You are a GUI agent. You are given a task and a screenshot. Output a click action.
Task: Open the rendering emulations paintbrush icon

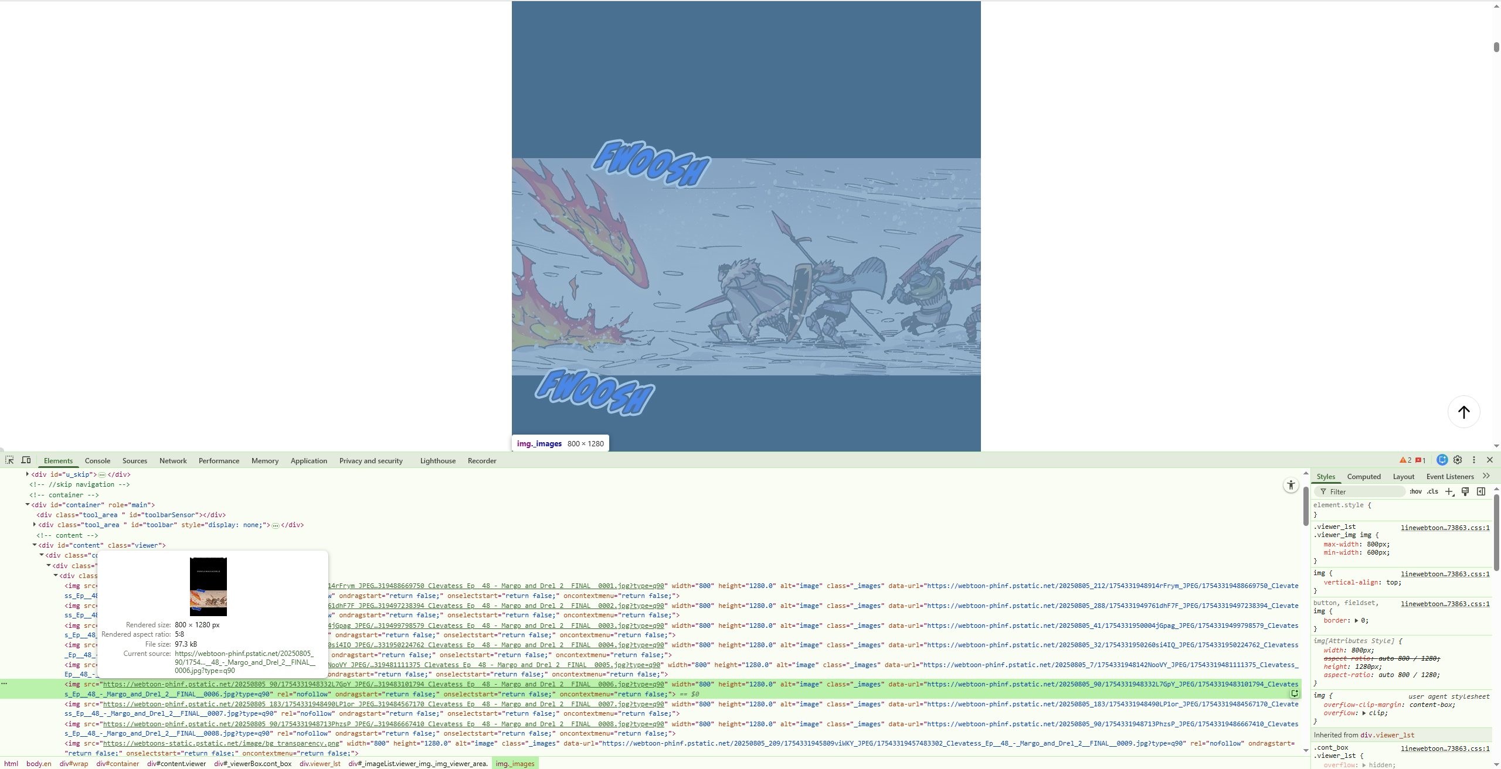point(1465,491)
